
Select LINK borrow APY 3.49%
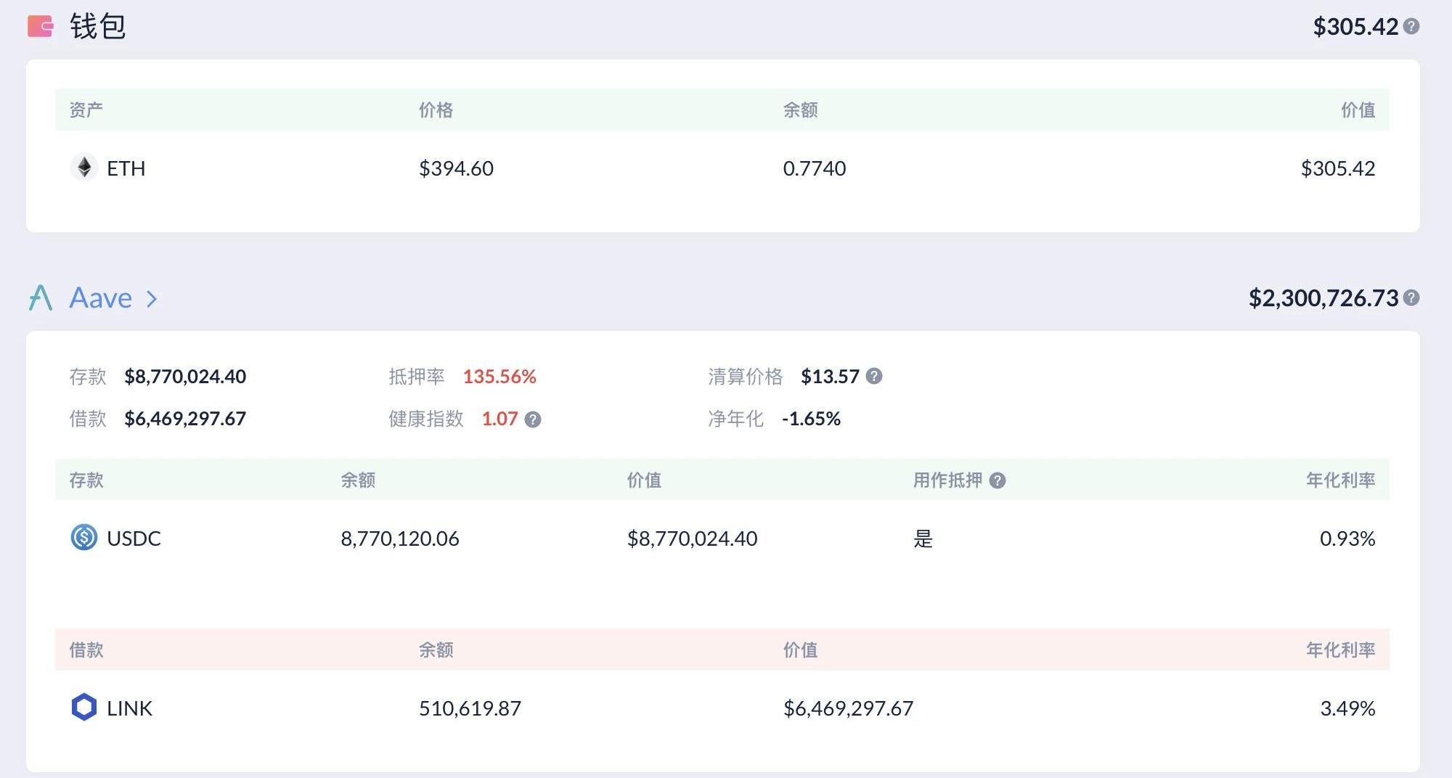pos(1347,708)
